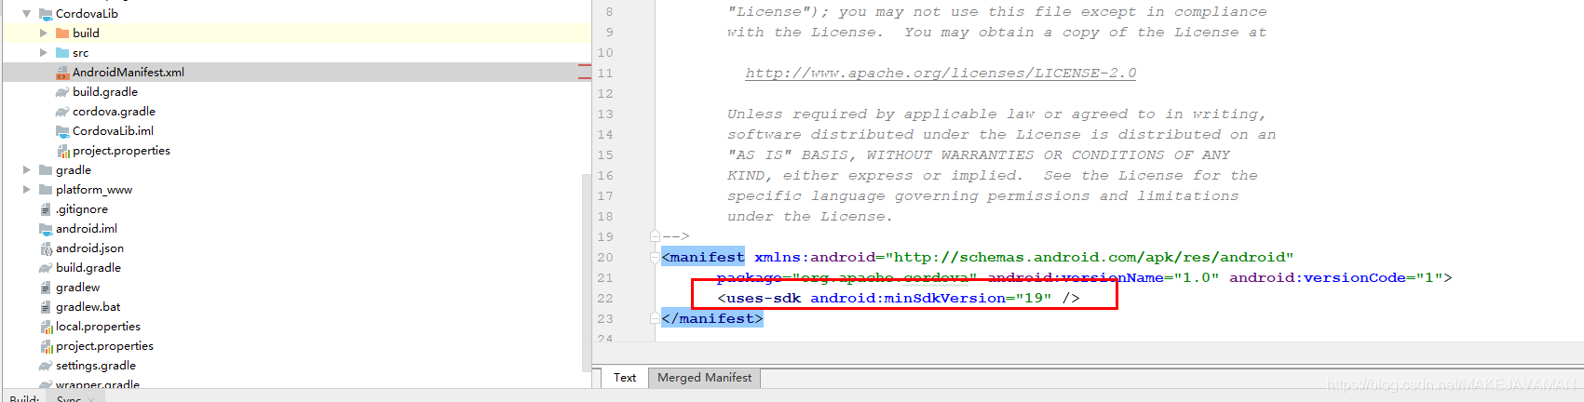Click the CordovaLib project.properties file icon
The width and height of the screenshot is (1584, 402).
(62, 150)
